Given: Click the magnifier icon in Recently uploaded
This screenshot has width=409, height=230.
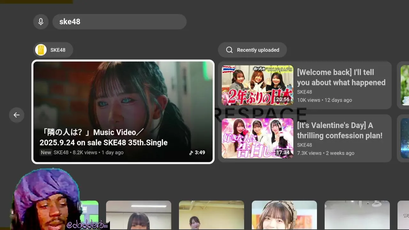Looking at the screenshot, I should point(229,50).
